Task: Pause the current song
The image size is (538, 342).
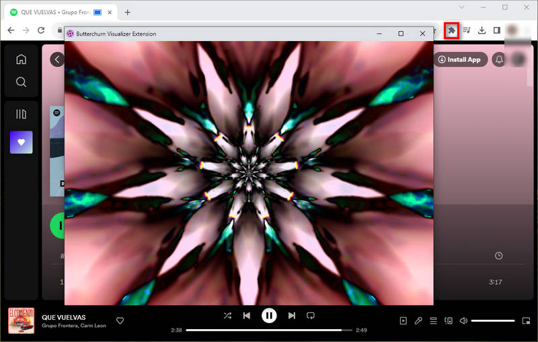Action: (x=269, y=316)
